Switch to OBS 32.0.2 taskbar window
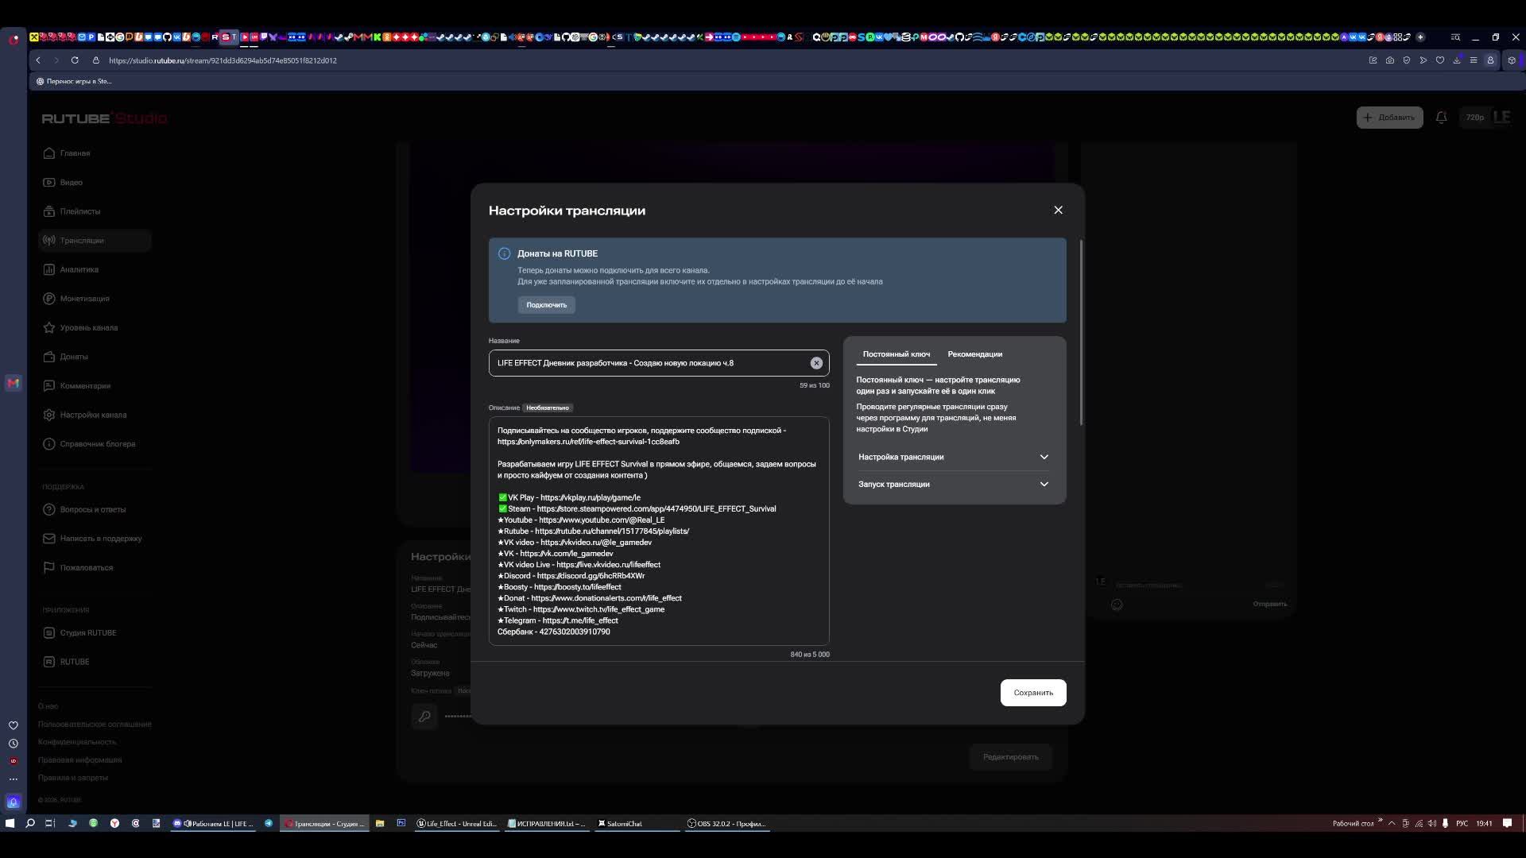 click(x=726, y=824)
